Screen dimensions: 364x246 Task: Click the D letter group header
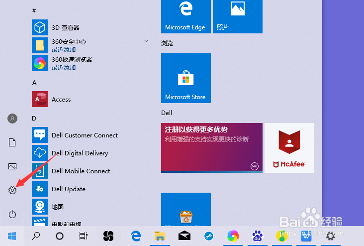(34, 119)
